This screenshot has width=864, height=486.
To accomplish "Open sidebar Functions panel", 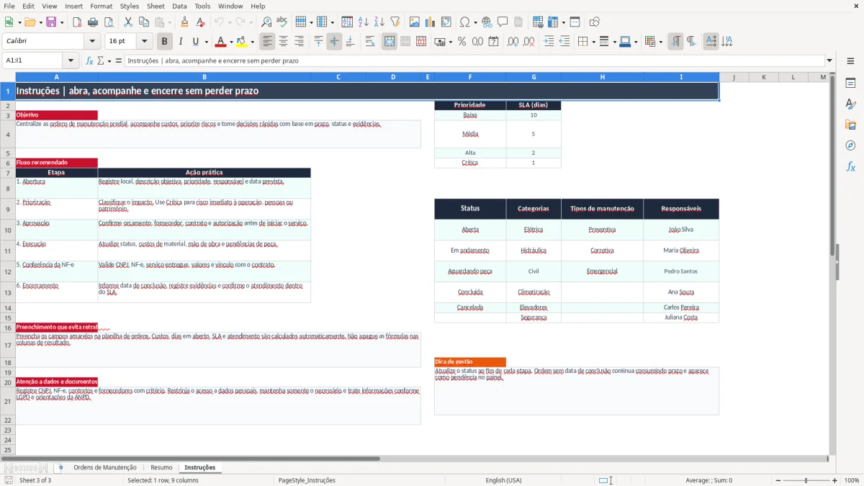I will (x=850, y=166).
